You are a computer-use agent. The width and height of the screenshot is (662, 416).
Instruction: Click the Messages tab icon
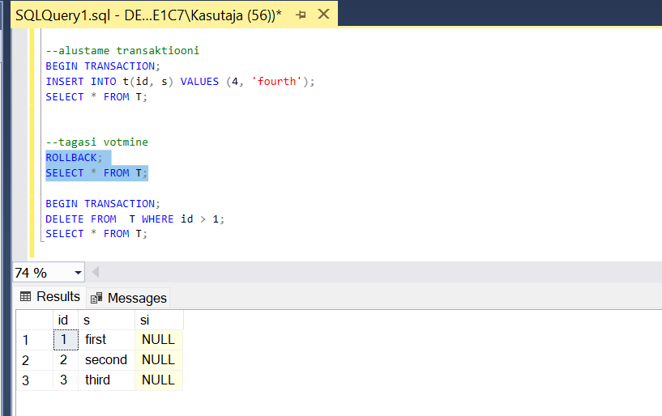click(96, 298)
